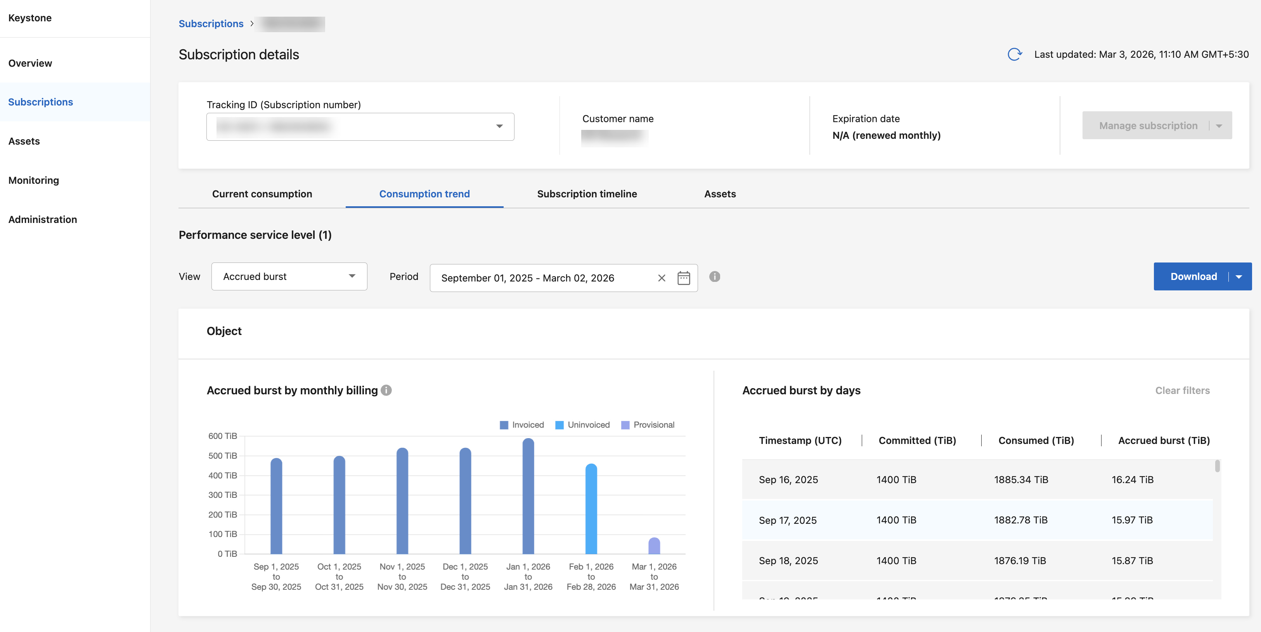The height and width of the screenshot is (632, 1261).
Task: Clear the period date range
Action: (x=661, y=278)
